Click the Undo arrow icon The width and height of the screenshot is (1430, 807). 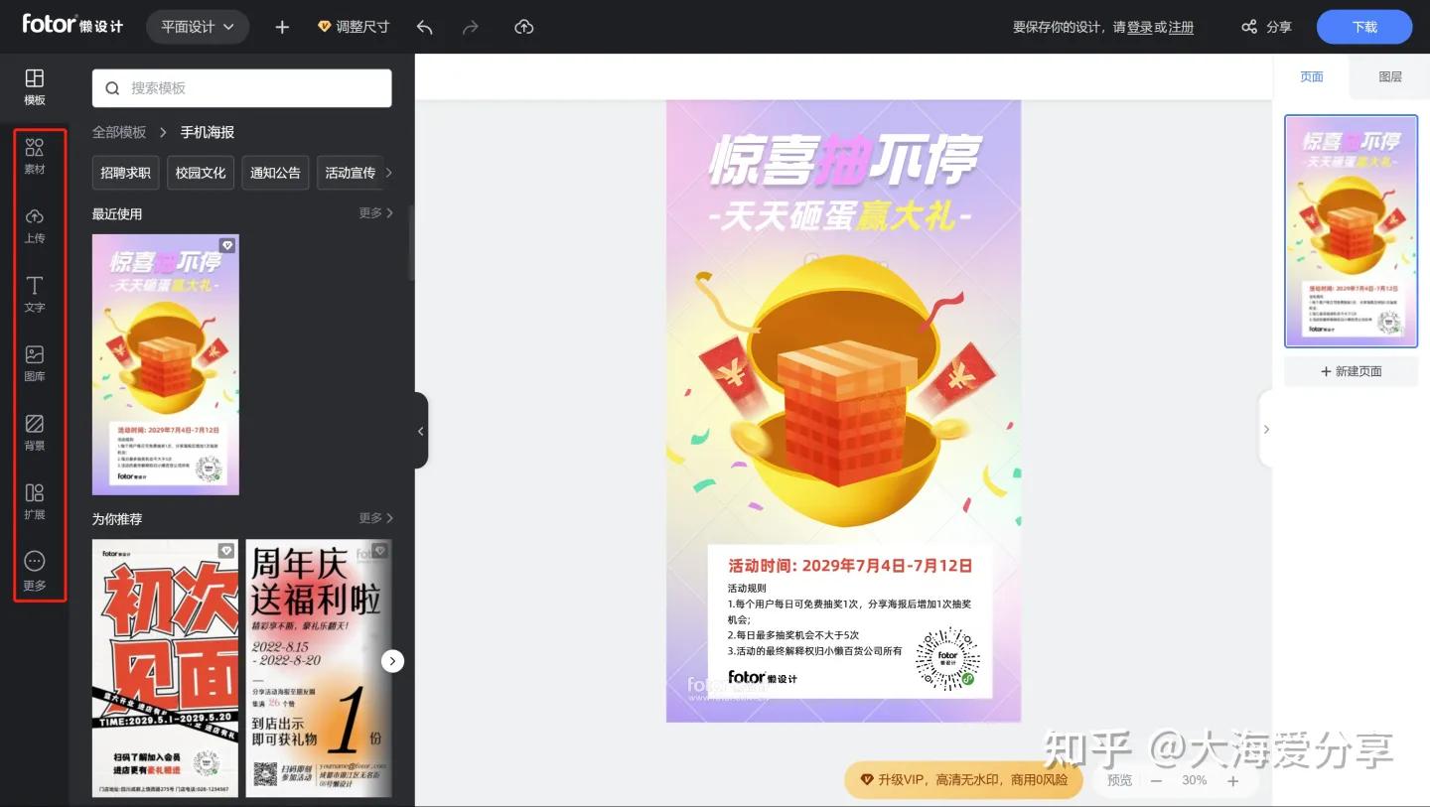pyautogui.click(x=424, y=27)
